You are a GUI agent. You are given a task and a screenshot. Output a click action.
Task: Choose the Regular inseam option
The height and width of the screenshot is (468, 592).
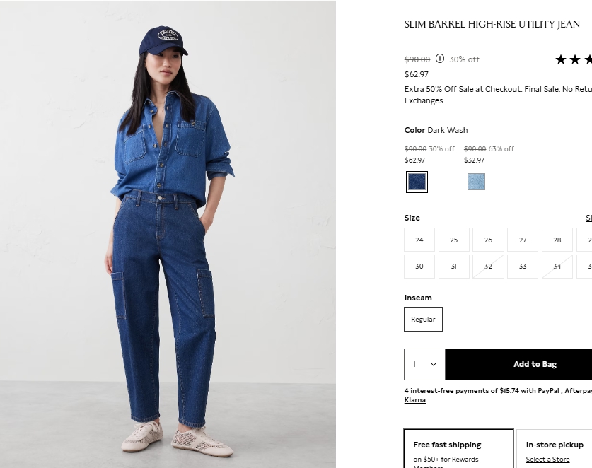[x=423, y=320]
